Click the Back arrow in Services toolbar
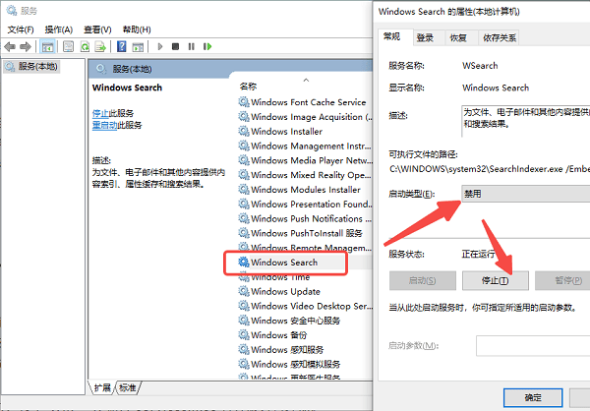 pos(10,46)
